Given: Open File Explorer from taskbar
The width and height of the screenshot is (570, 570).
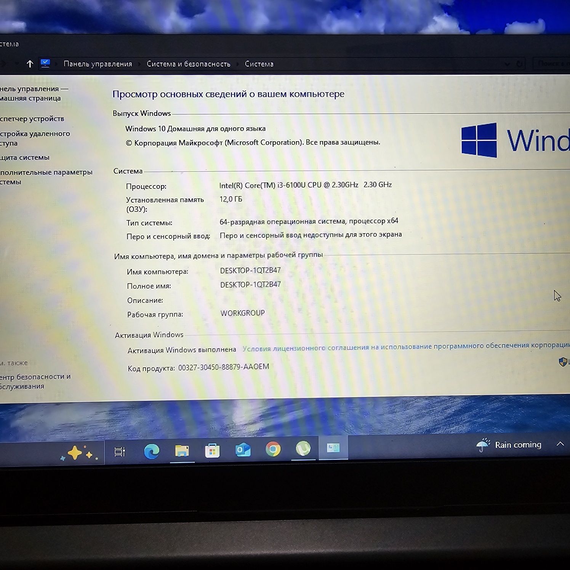Looking at the screenshot, I should pyautogui.click(x=182, y=451).
